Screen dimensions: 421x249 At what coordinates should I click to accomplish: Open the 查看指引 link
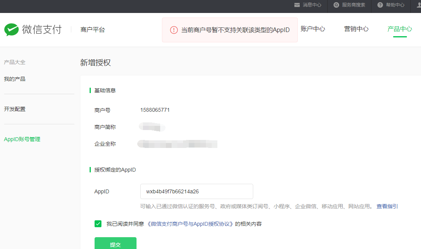387,206
